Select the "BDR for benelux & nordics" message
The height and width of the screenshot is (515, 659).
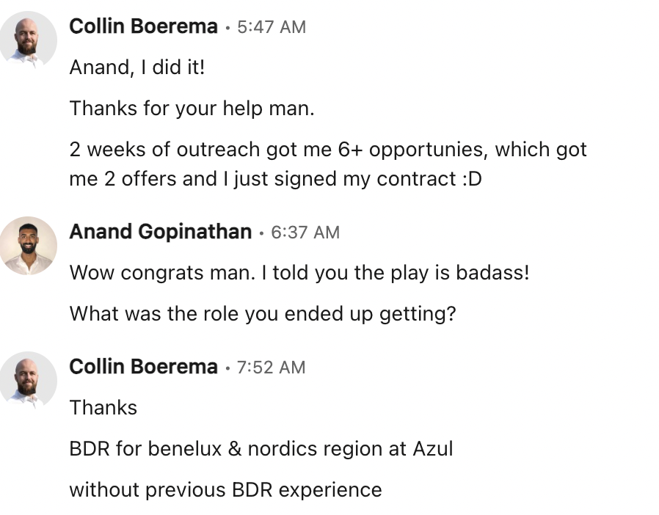261,449
